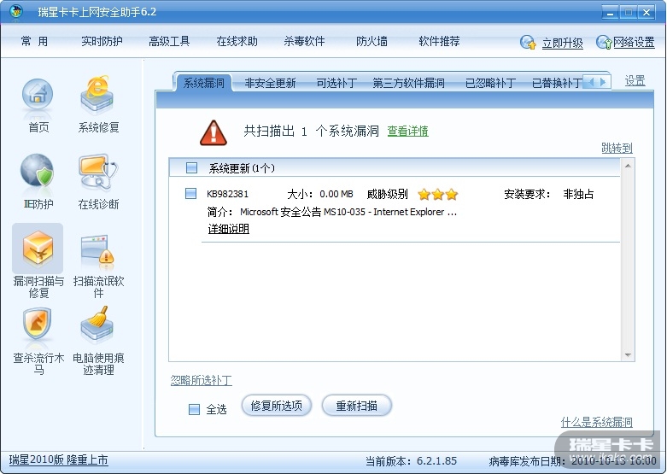
Task: Open the 什么是系统漏洞 help link
Action: coord(596,422)
